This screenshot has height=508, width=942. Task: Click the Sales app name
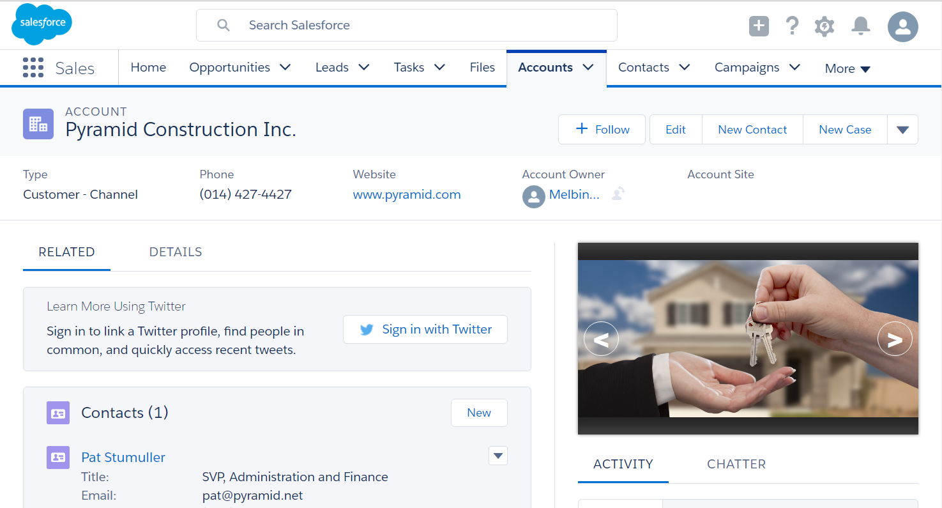[75, 68]
